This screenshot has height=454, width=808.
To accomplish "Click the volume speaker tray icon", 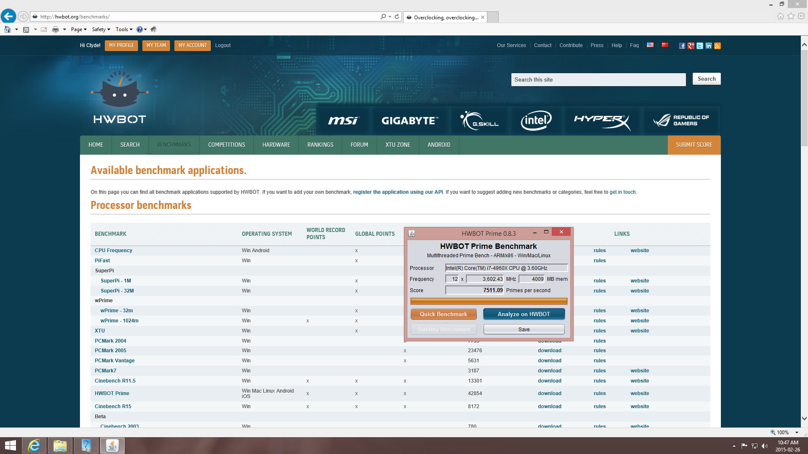I will tap(765, 446).
